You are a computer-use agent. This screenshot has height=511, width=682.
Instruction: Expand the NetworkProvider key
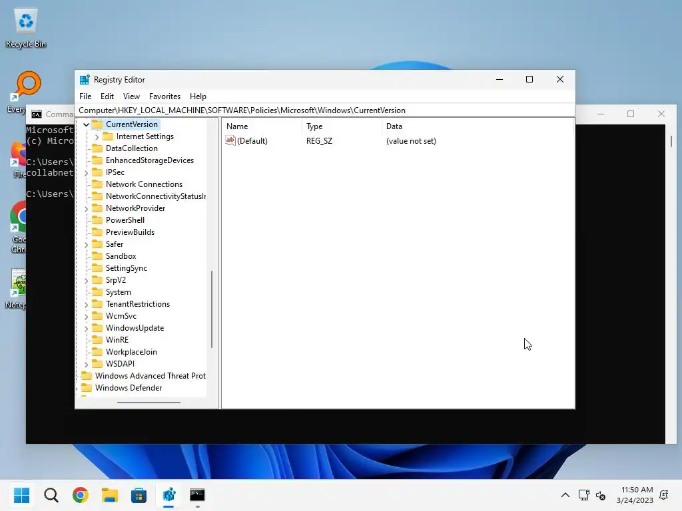pyautogui.click(x=86, y=209)
